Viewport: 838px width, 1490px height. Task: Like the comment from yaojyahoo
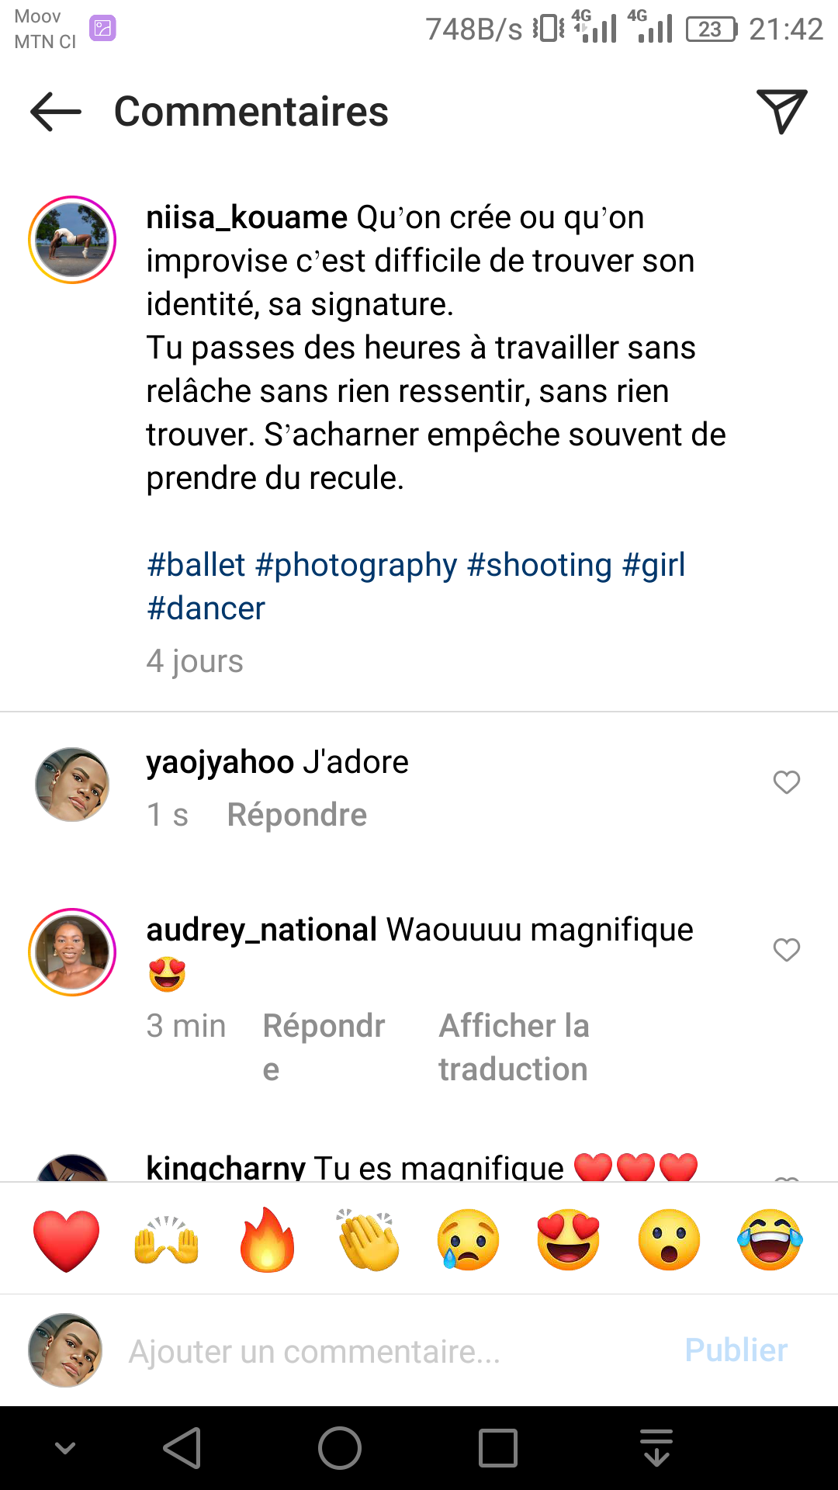786,782
